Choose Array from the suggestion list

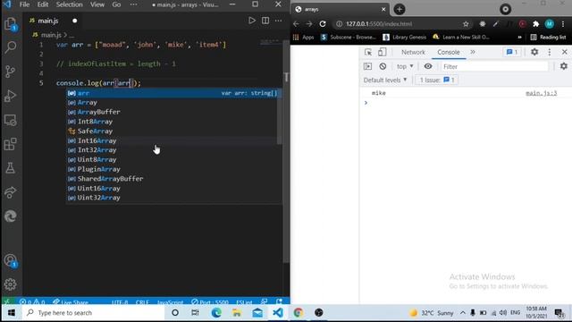(172, 103)
